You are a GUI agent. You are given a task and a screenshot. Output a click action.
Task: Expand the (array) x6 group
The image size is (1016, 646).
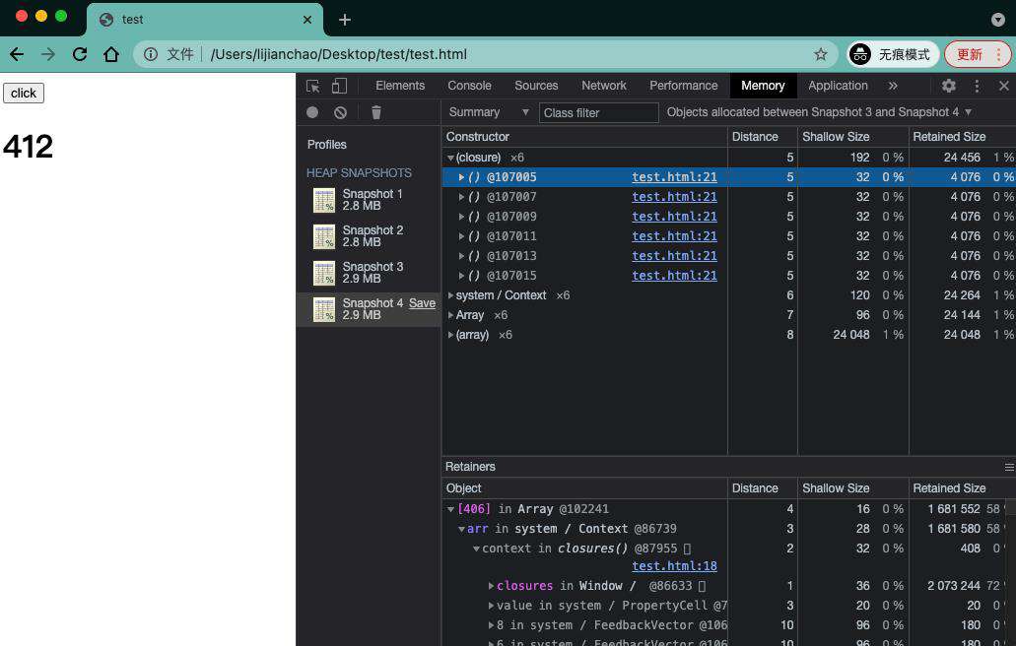pos(450,335)
